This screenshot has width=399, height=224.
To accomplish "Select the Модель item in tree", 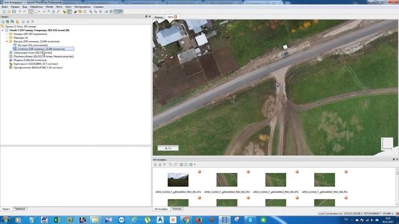I will coord(30,60).
